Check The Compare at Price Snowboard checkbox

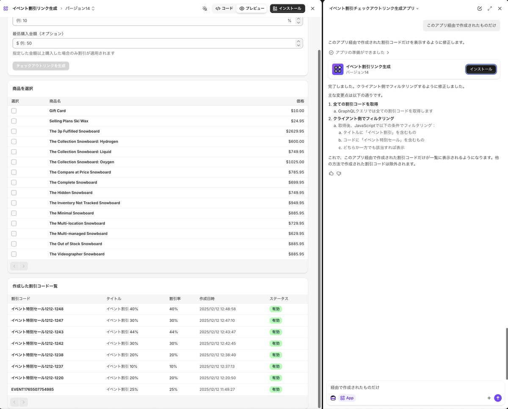tap(14, 172)
